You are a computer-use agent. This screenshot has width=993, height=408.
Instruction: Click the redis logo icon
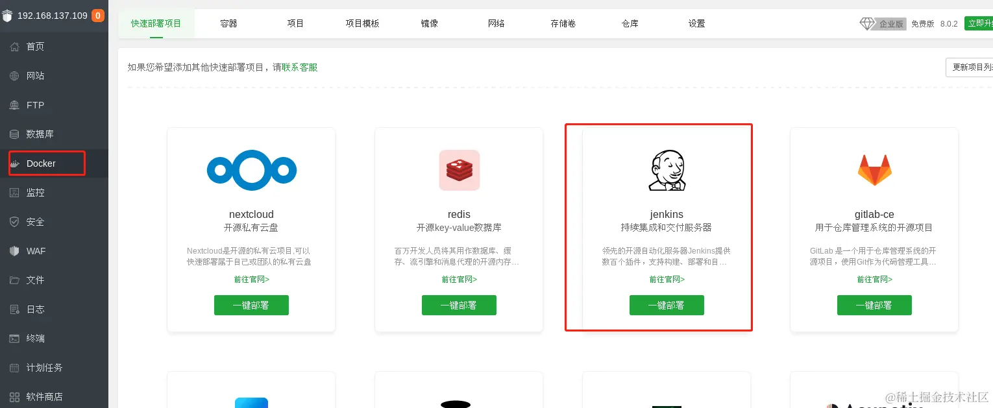click(x=460, y=171)
